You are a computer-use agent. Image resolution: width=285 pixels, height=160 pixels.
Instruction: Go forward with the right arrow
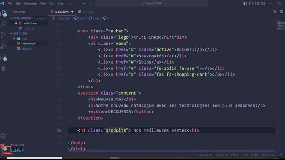click(x=91, y=4)
